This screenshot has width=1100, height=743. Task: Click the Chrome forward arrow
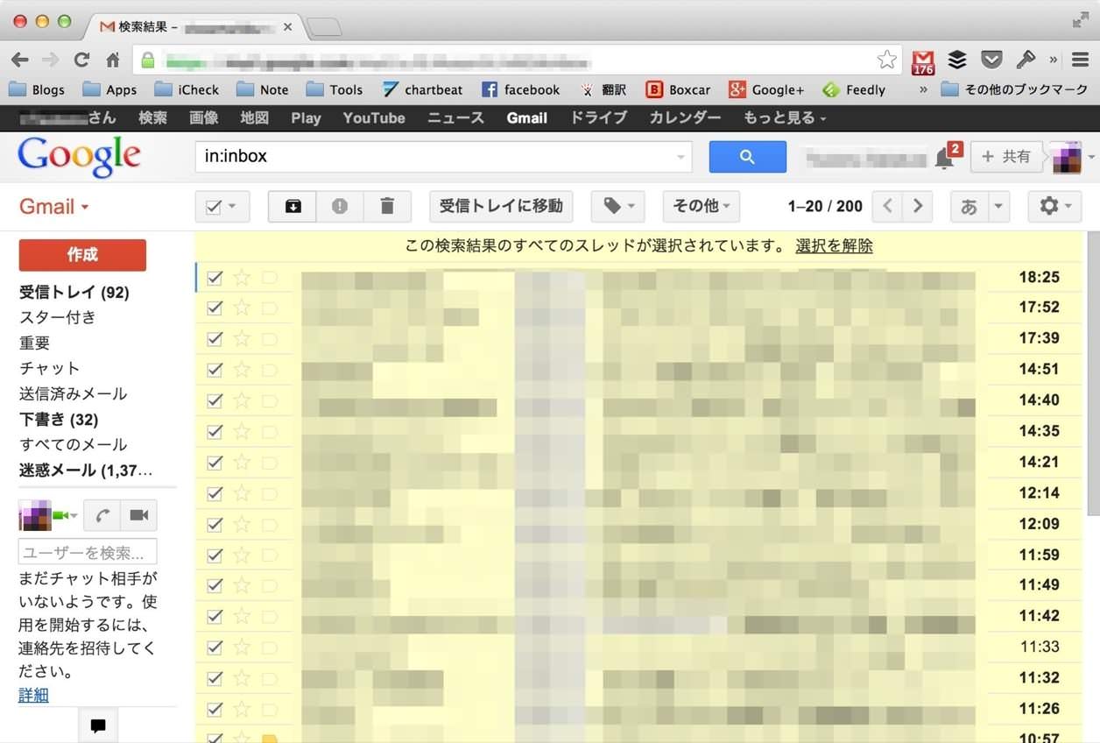point(51,60)
